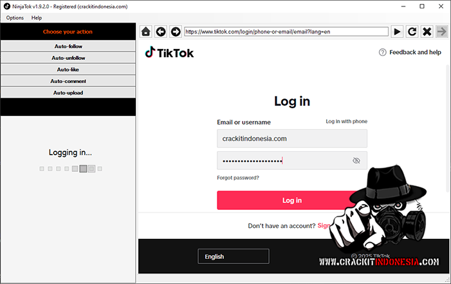Choose the Auto-comment action

click(68, 81)
